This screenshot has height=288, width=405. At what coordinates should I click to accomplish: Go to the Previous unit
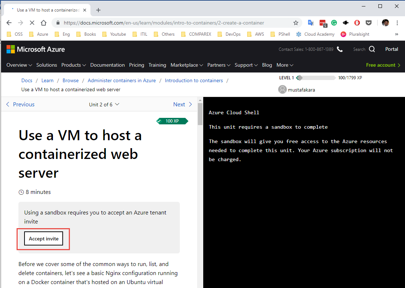[x=20, y=105]
